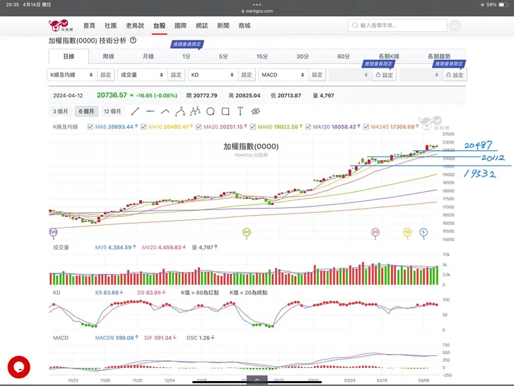Tap the Wi-Fi indicator in status bar
Image resolution: width=514 pixels, height=386 pixels.
coord(482,5)
